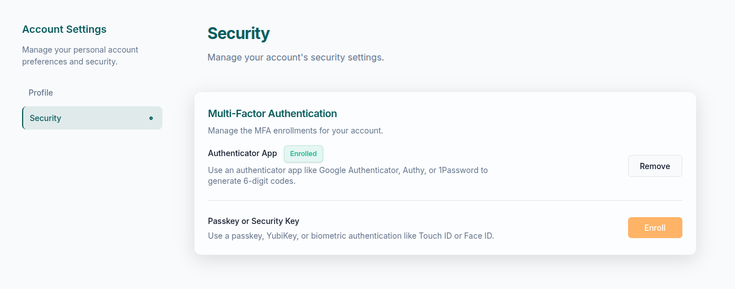Click the active dot indicator beside Security
This screenshot has width=735, height=289.
pos(151,118)
